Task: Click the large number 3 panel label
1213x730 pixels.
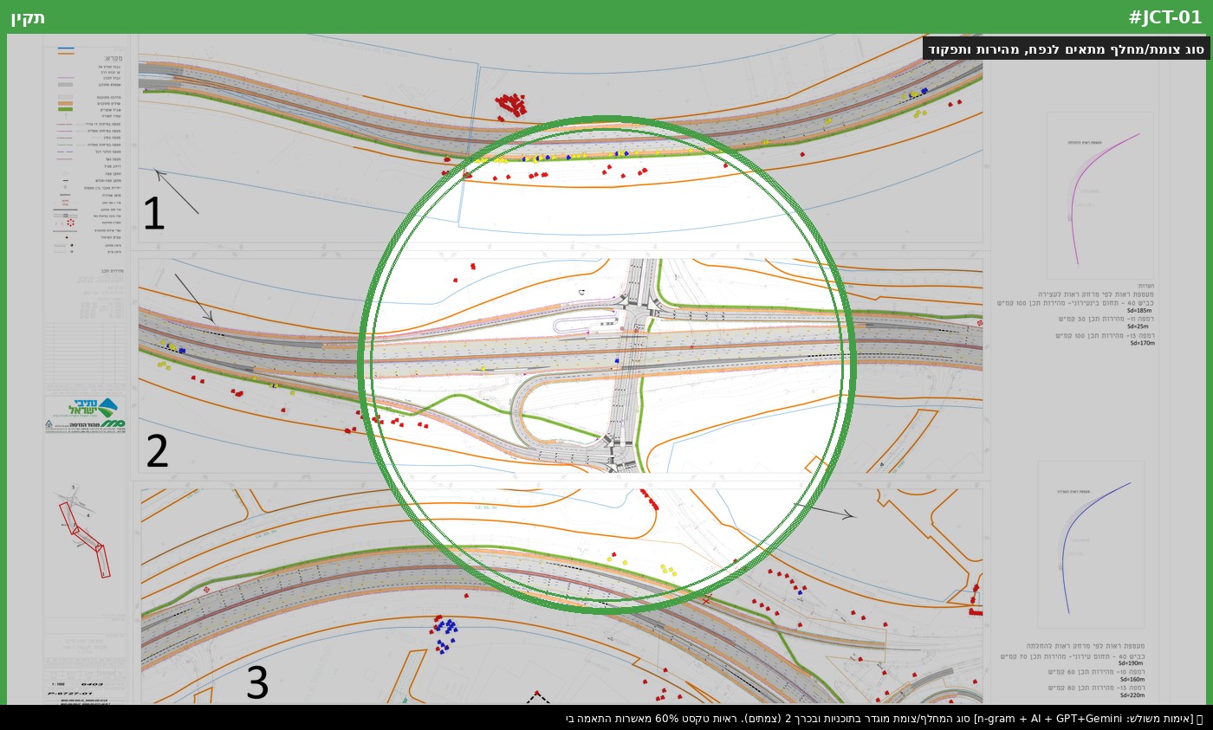Action: click(x=257, y=683)
